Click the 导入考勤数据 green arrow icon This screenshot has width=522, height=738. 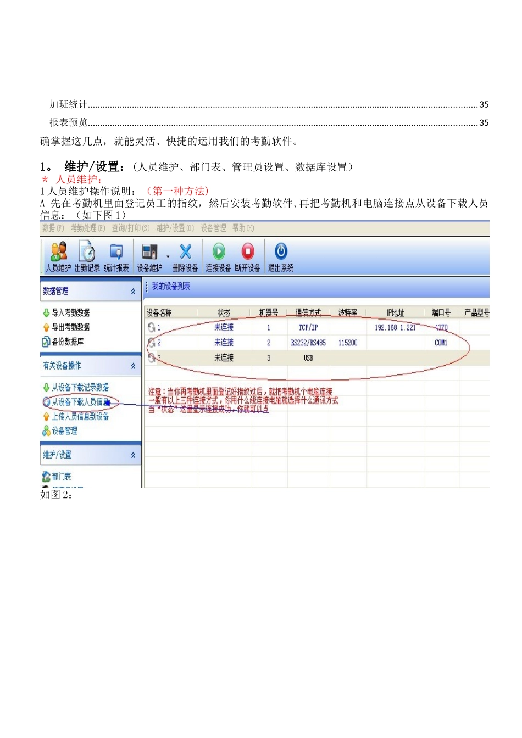pyautogui.click(x=46, y=313)
